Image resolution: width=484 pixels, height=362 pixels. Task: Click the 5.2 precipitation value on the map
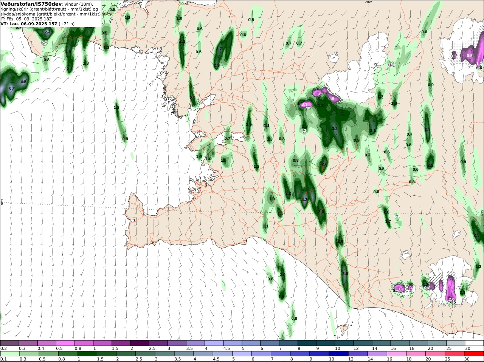(x=11, y=89)
